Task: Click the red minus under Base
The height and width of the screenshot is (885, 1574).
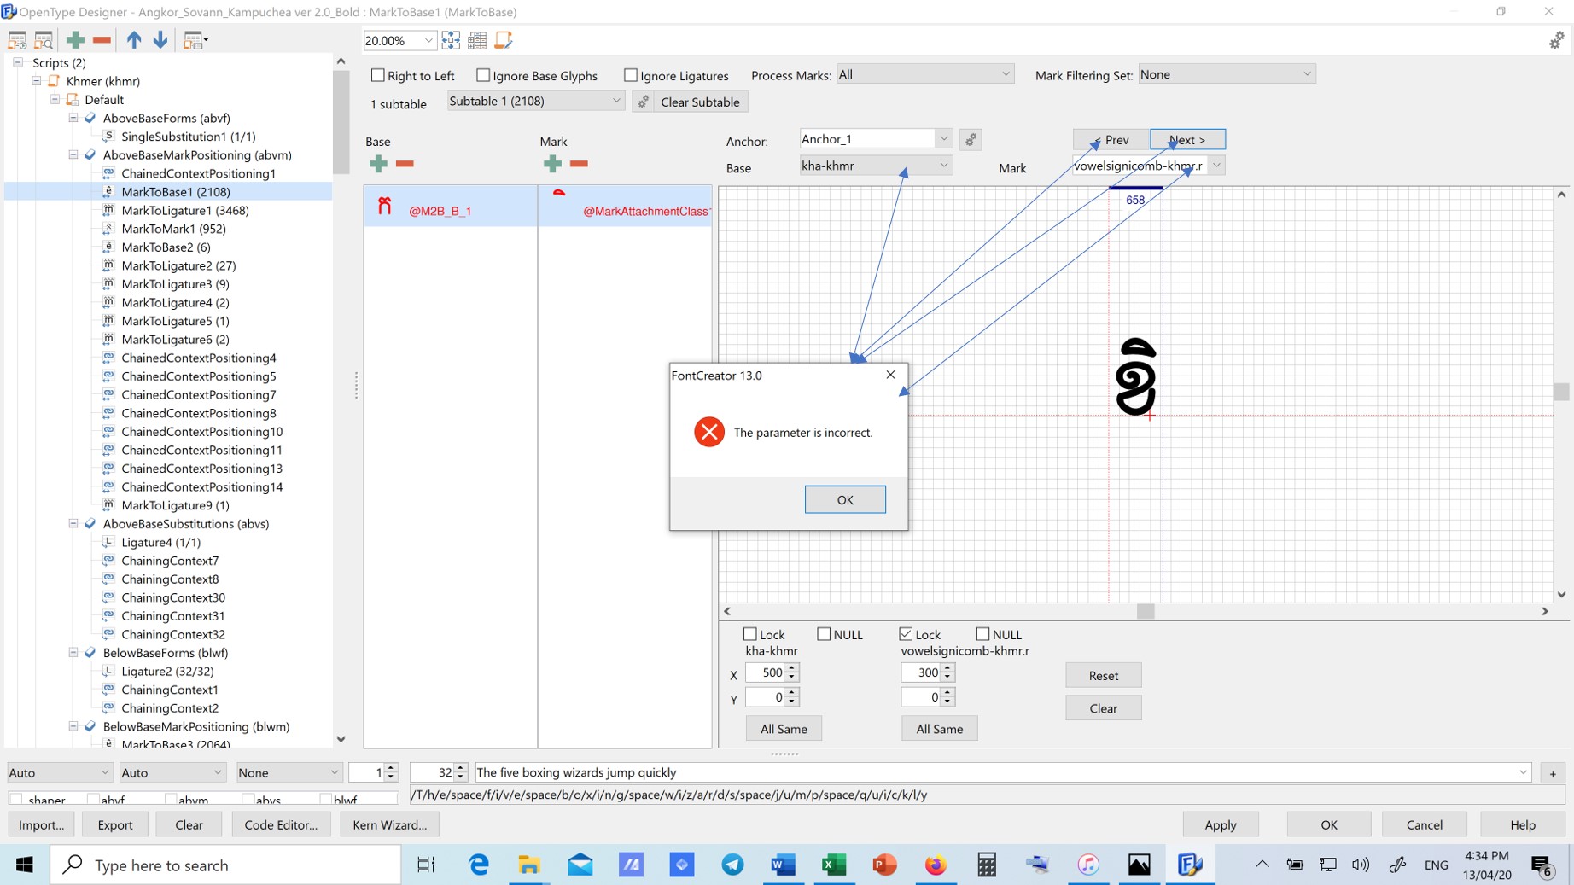Action: 405,163
